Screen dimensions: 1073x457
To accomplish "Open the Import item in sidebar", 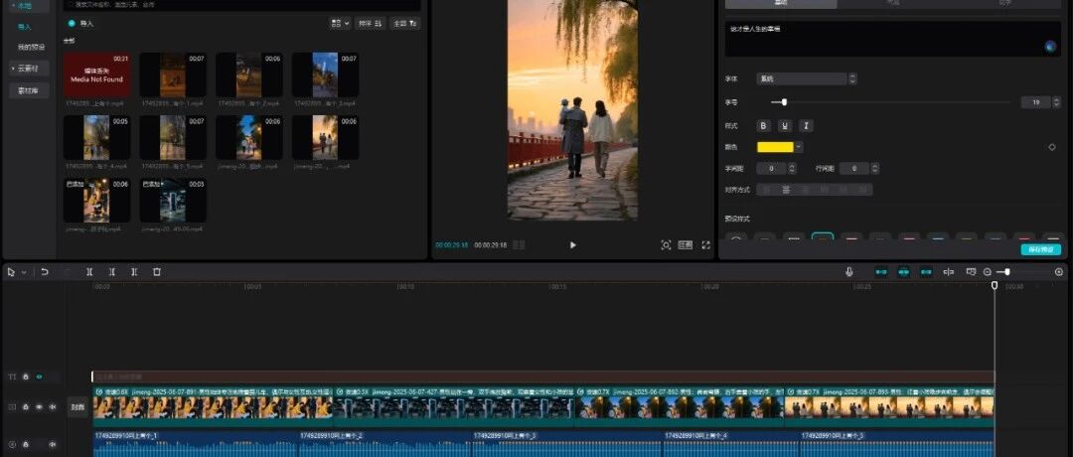I will tap(25, 27).
